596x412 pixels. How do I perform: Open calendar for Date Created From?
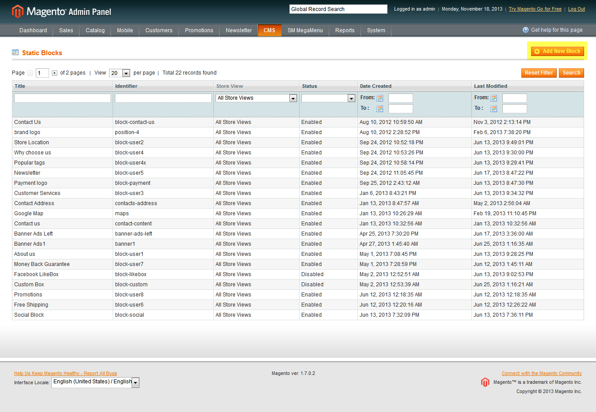pyautogui.click(x=380, y=98)
